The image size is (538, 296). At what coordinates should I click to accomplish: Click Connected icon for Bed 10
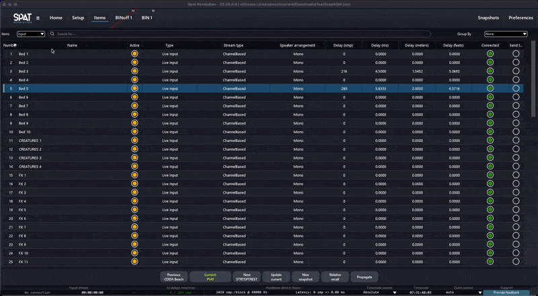pyautogui.click(x=490, y=132)
